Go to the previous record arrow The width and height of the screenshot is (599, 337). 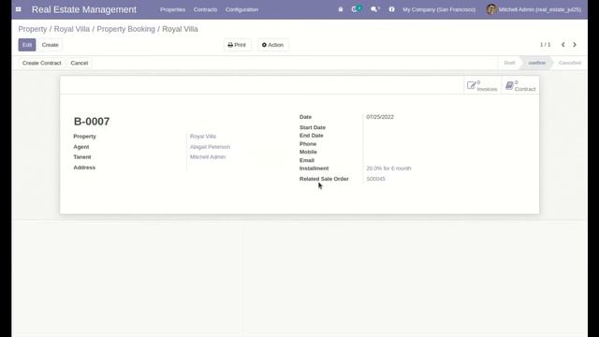pyautogui.click(x=563, y=45)
